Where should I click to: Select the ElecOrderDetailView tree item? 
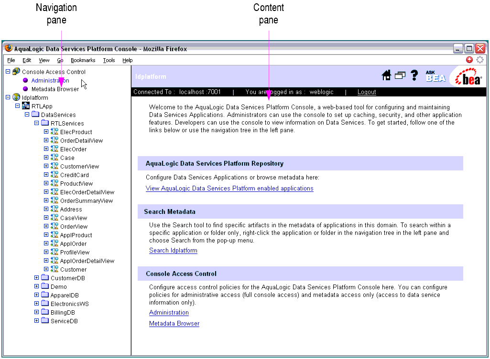tap(87, 192)
